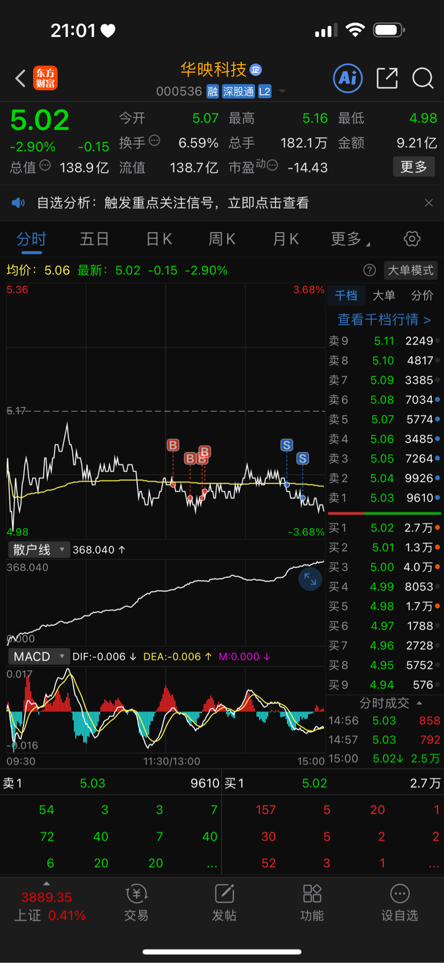Tap the first red B buy marker

pos(173,445)
